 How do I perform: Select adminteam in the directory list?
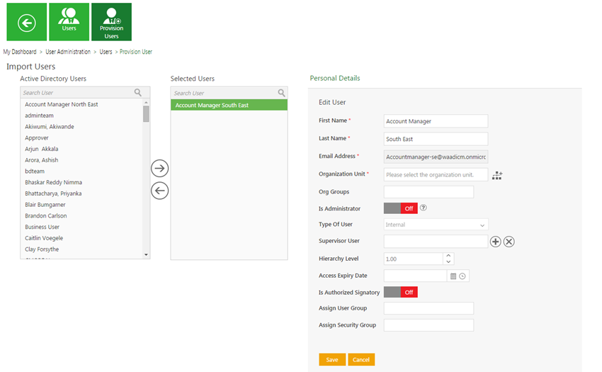pos(39,115)
